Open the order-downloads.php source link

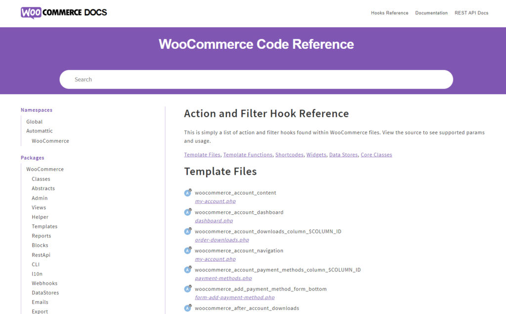[222, 240]
